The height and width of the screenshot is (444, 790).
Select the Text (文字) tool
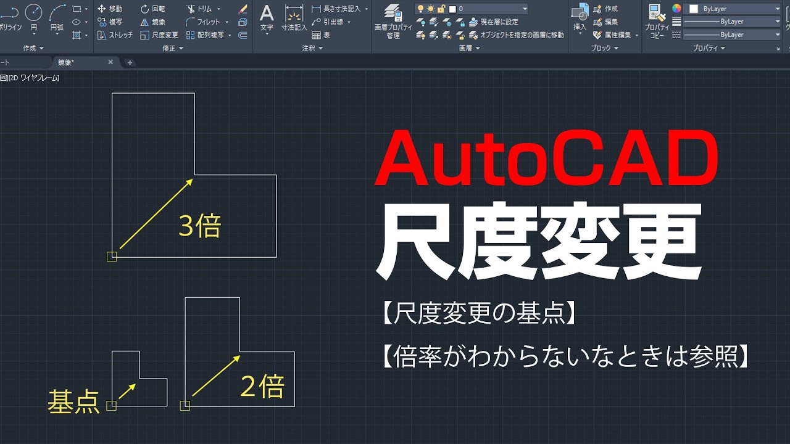267,18
